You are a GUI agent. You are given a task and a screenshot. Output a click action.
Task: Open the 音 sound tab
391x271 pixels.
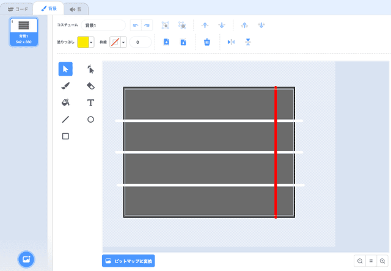(78, 9)
